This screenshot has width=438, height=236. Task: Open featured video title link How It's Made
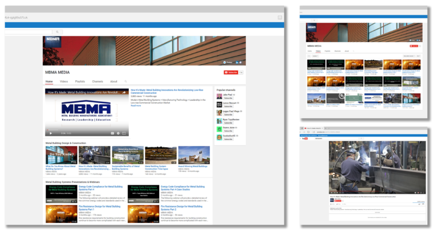click(167, 92)
